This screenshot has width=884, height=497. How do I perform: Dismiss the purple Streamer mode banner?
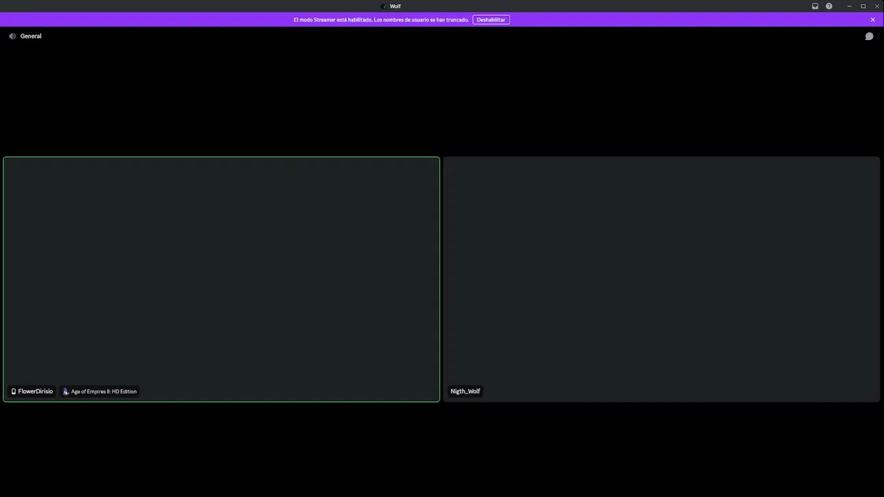872,19
